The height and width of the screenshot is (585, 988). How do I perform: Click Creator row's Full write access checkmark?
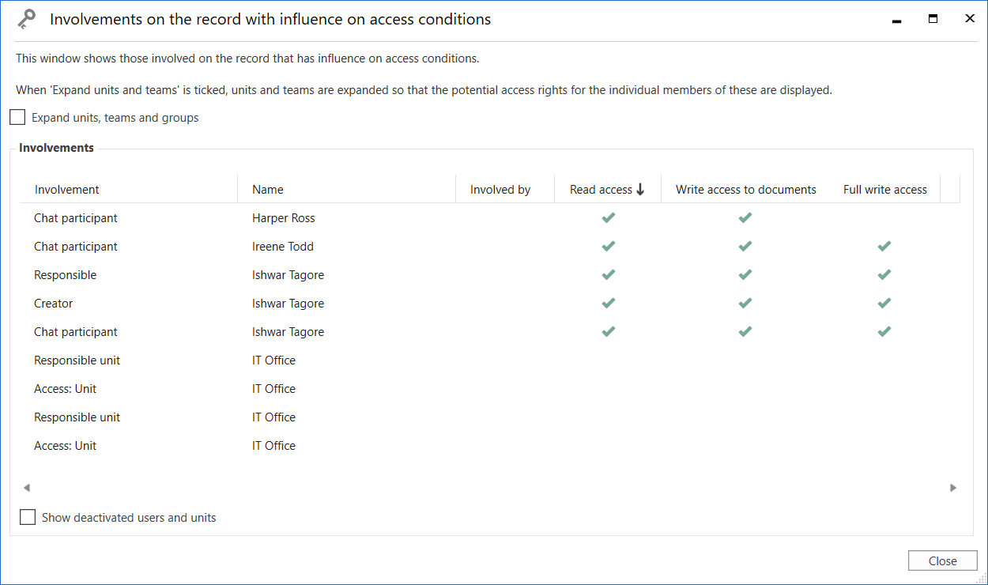coord(884,304)
